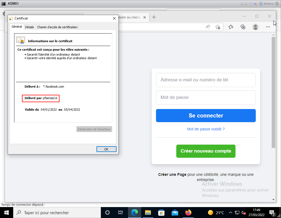Add this page to favorites
The width and height of the screenshot is (281, 218).
[x=218, y=27]
